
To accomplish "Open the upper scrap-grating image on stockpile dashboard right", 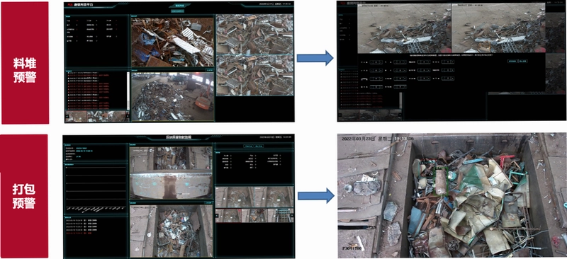I will (x=254, y=35).
